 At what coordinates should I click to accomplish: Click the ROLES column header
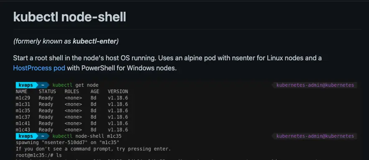72,91
